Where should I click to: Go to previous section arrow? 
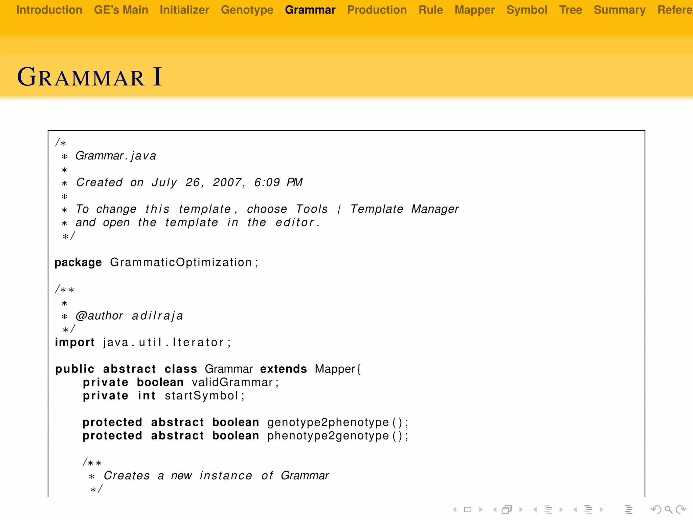tap(575, 509)
